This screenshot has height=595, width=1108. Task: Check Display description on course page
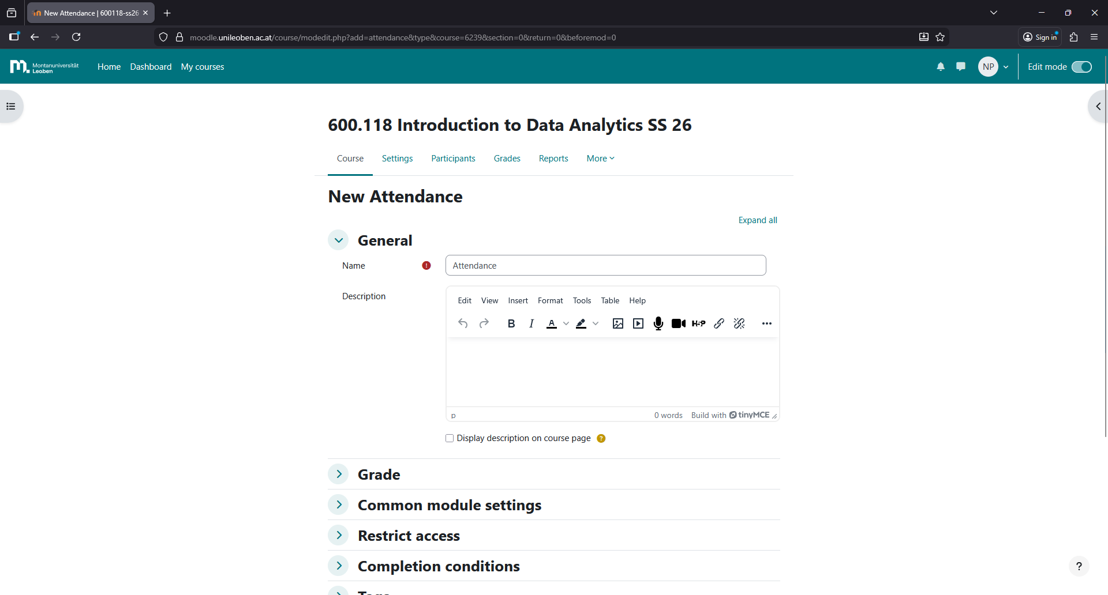point(450,438)
